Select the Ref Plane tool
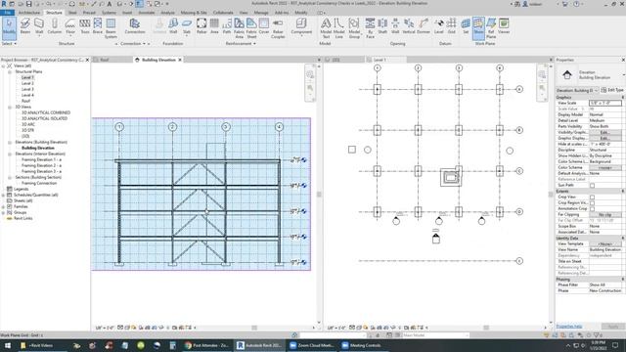Screen dimensions: 626x352 point(491,28)
